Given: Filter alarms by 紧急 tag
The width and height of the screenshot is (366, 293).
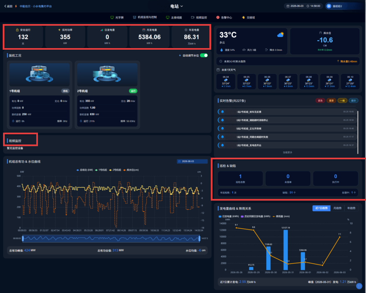Looking at the screenshot, I should (x=320, y=101).
